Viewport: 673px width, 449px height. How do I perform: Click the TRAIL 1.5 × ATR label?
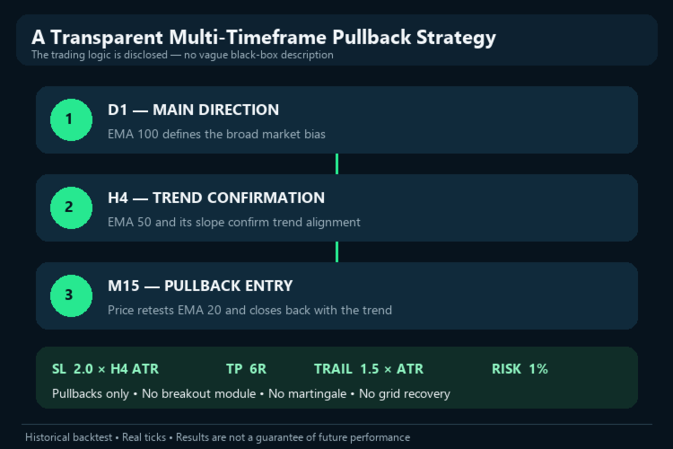coord(369,369)
